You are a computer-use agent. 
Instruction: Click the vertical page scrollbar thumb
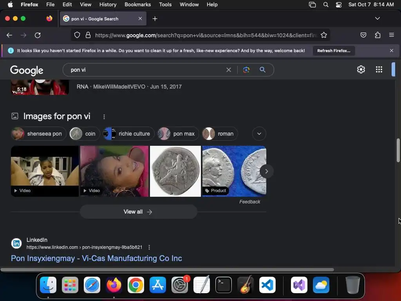(x=398, y=150)
